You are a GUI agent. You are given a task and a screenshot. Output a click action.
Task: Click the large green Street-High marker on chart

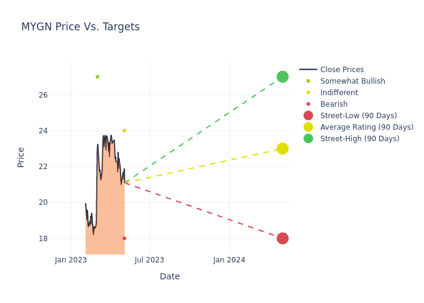click(282, 76)
